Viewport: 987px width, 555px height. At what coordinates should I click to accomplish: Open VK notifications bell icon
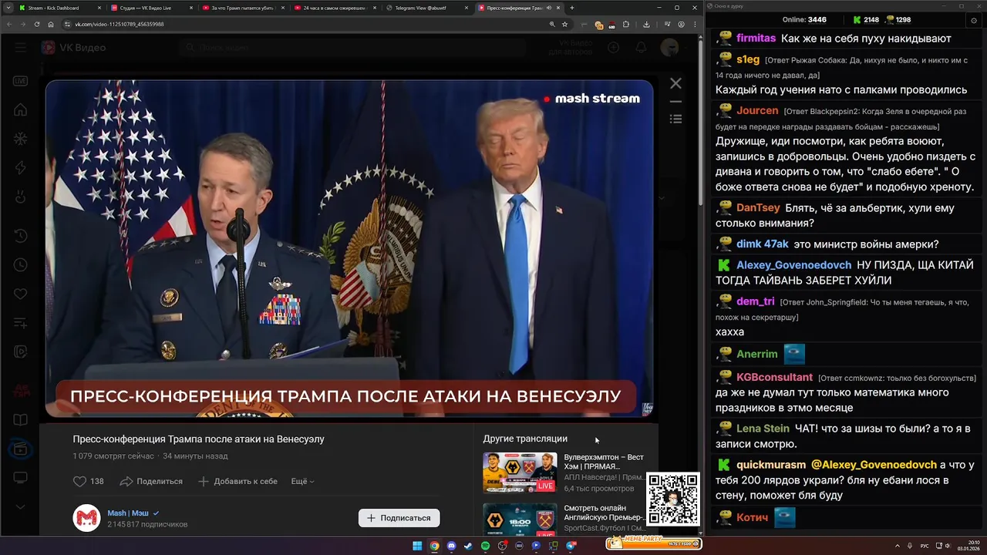pyautogui.click(x=641, y=48)
